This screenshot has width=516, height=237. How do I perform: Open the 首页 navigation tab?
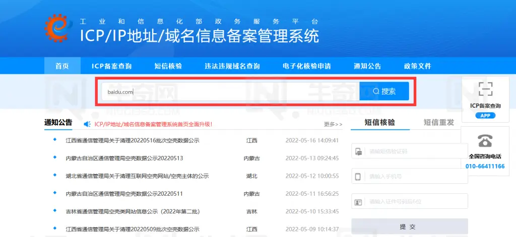tap(62, 66)
